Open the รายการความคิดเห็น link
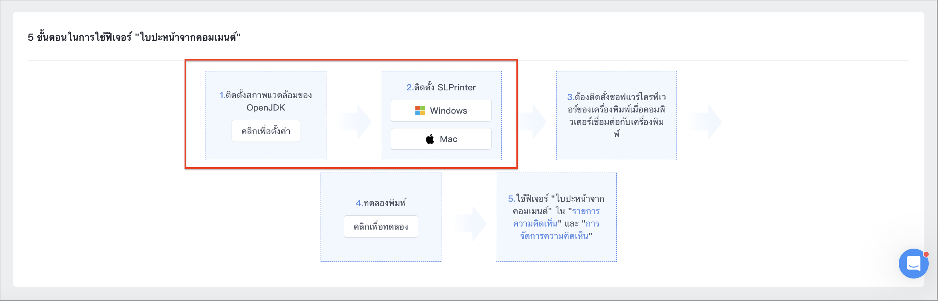The image size is (938, 301). click(x=556, y=217)
